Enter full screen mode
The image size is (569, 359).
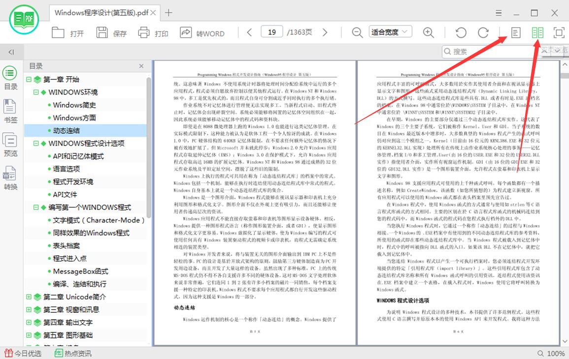[x=559, y=32]
